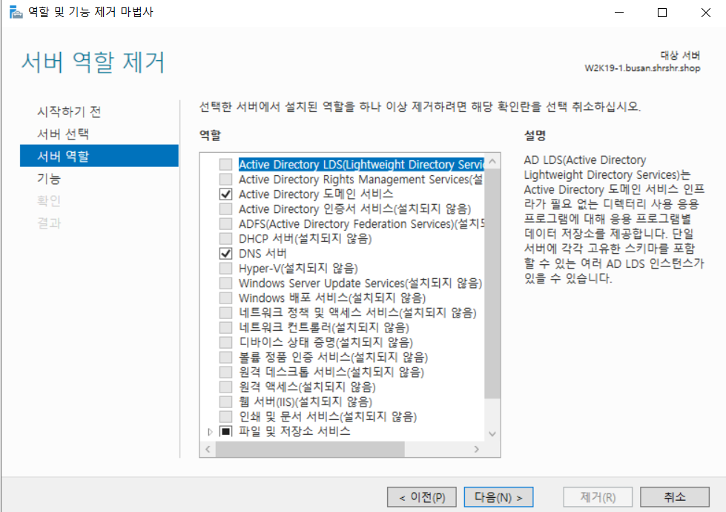Click scroll down arrow of roles list

coord(492,433)
